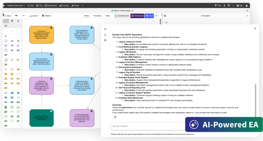Switch to the Table tab
Screen dimensions: 263x141
click(x=107, y=16)
